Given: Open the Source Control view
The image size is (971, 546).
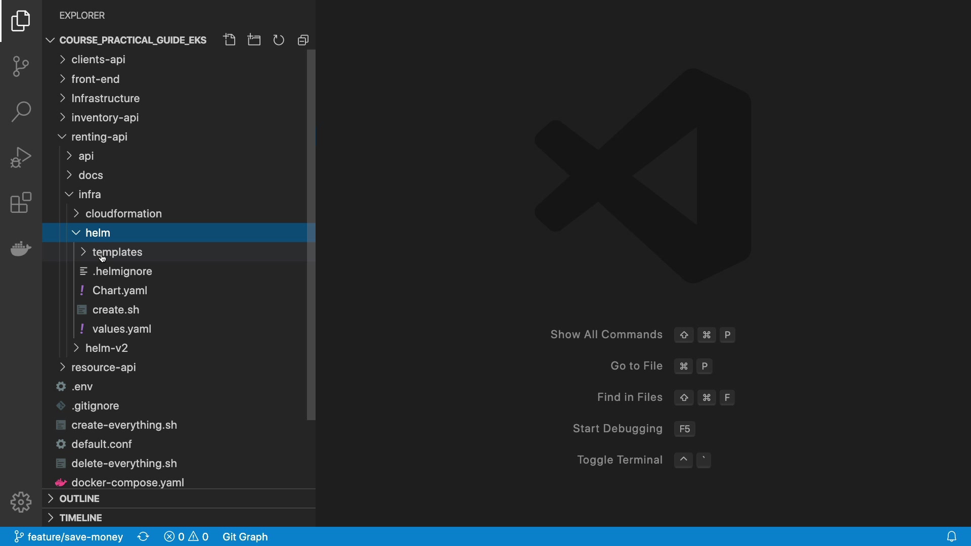Looking at the screenshot, I should pos(21,66).
